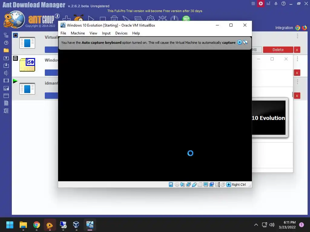Dismiss the Auto capture keyboard notification
Image resolution: width=310 pixels, height=232 pixels.
pos(239,42)
